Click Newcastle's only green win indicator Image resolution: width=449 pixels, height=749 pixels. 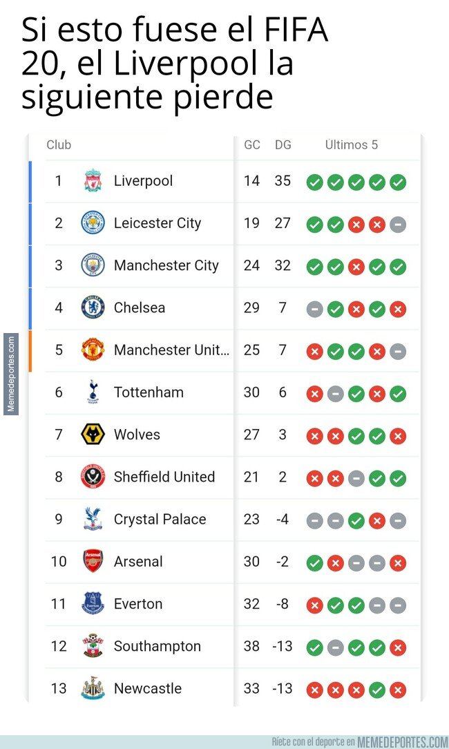377,690
